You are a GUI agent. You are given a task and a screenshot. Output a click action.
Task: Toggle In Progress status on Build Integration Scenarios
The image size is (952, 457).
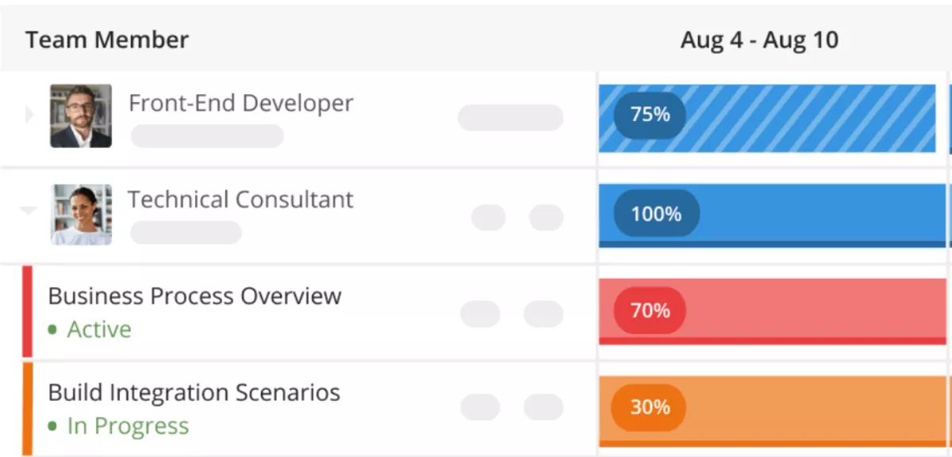click(127, 425)
